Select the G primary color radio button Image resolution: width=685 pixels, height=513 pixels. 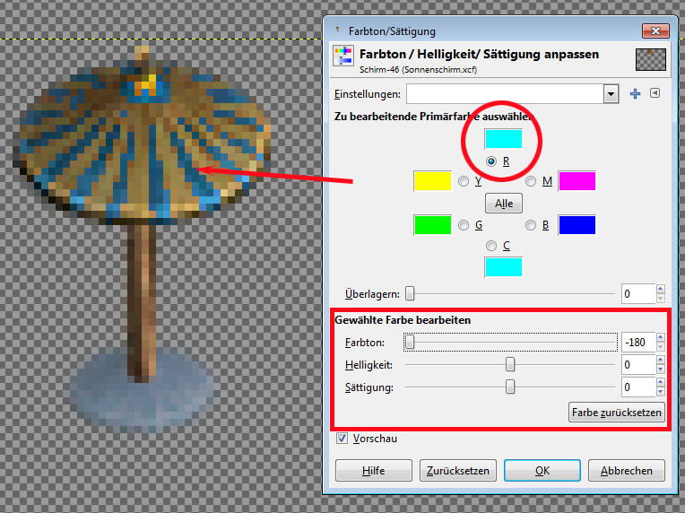pos(464,225)
